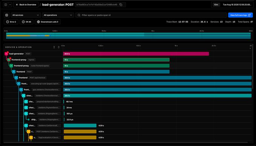
Task: Collapse the flagd.evaluation span
Action: (31, 137)
